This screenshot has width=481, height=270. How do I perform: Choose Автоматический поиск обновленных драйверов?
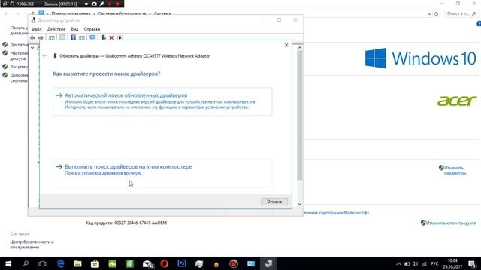162,102
